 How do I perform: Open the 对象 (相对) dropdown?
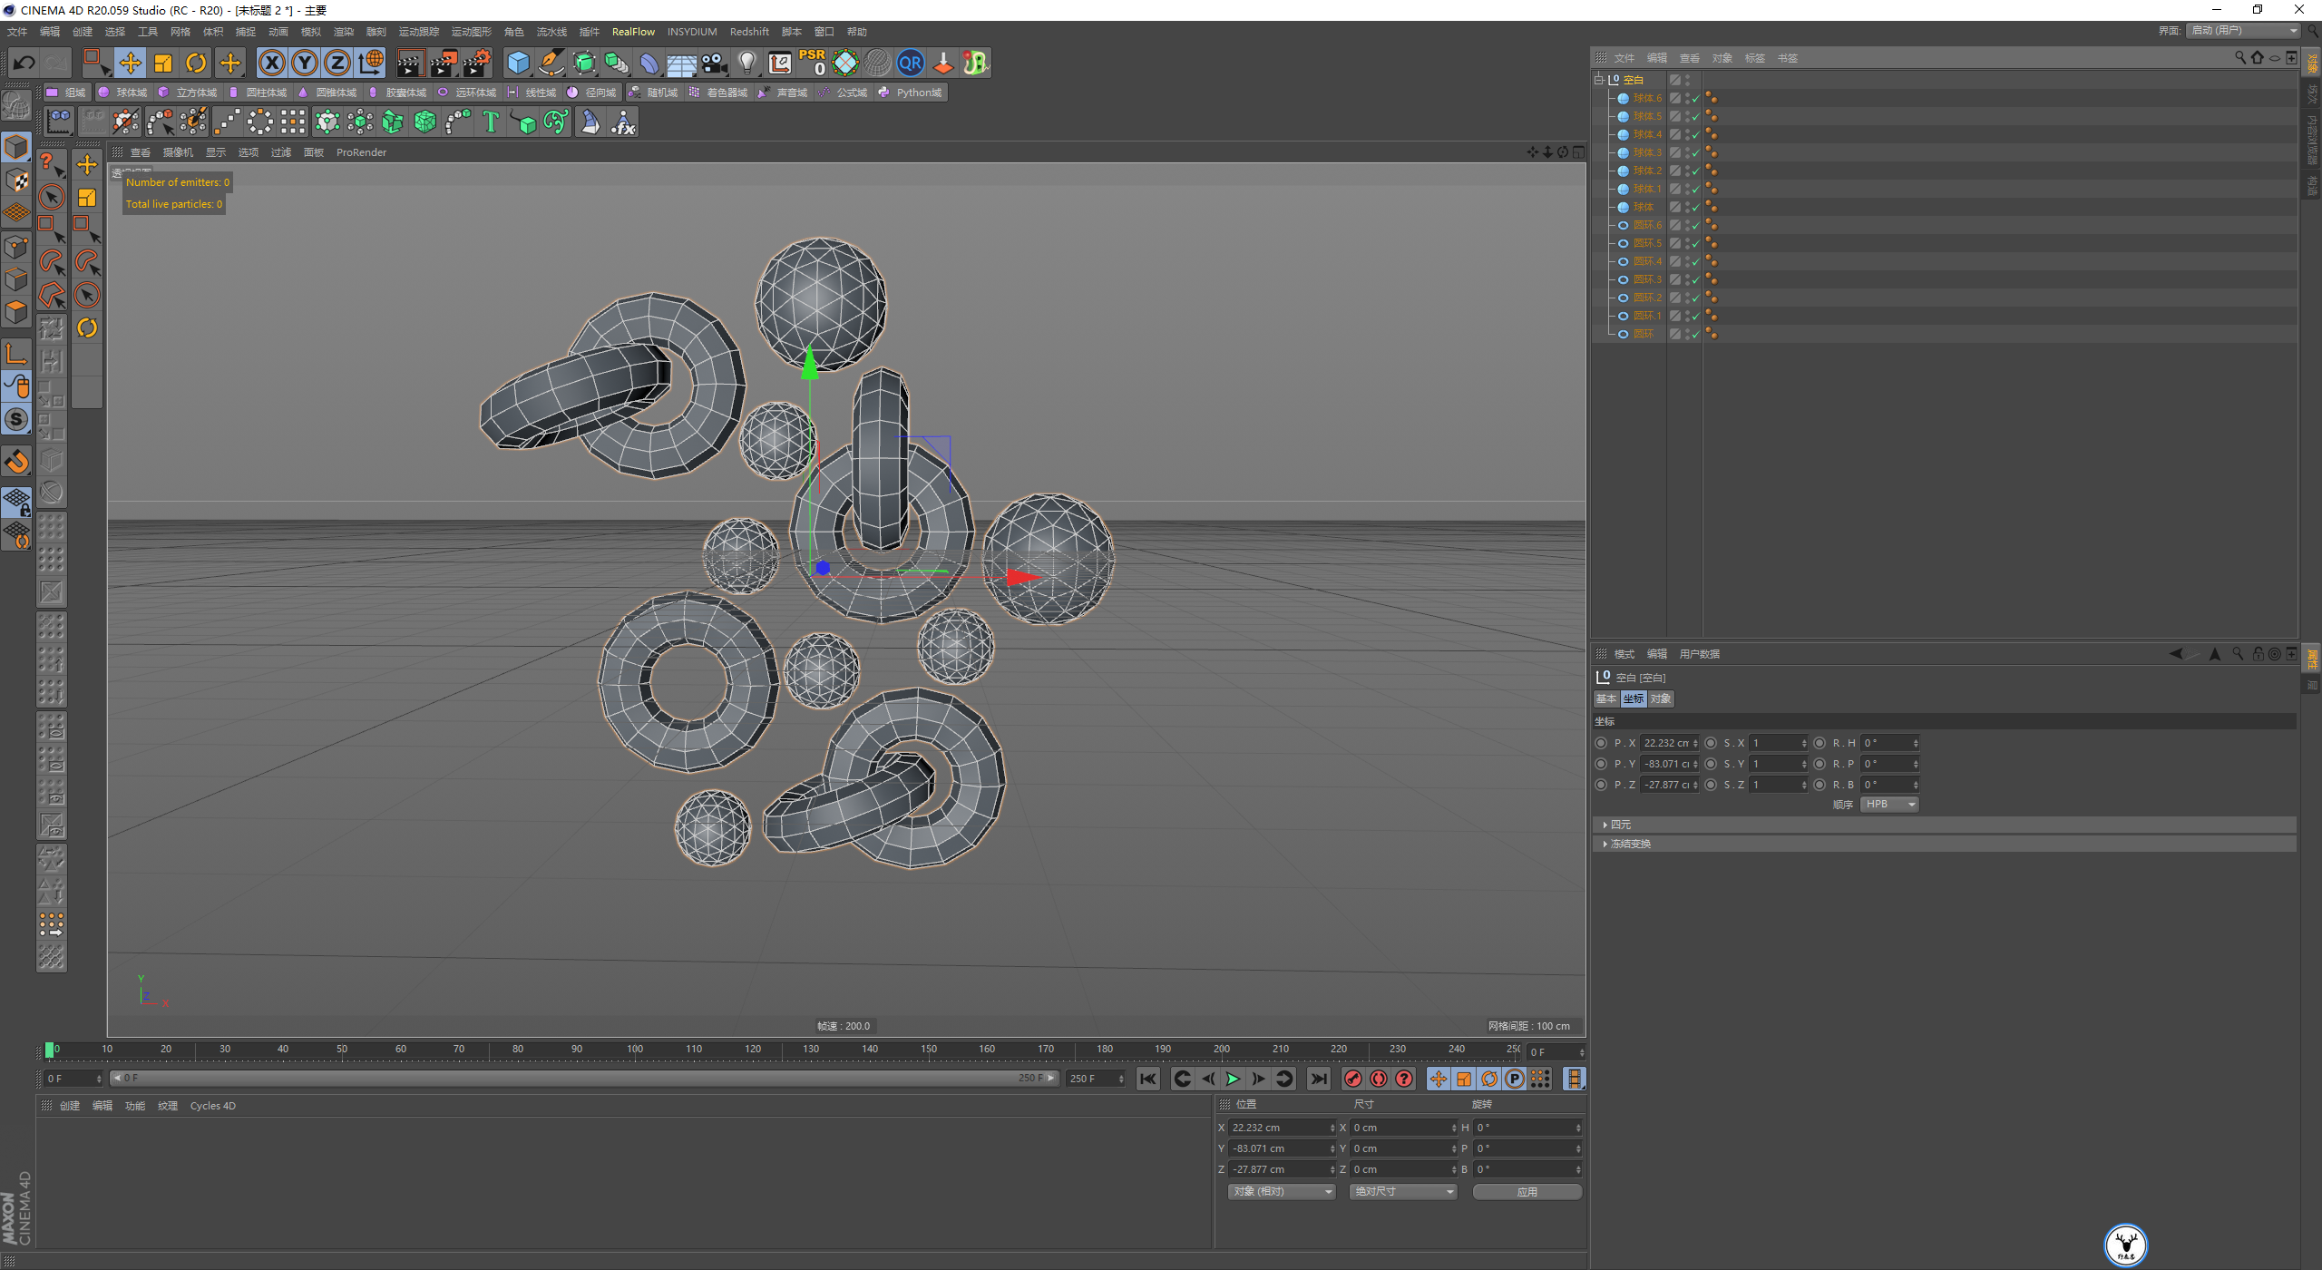[x=1282, y=1191]
